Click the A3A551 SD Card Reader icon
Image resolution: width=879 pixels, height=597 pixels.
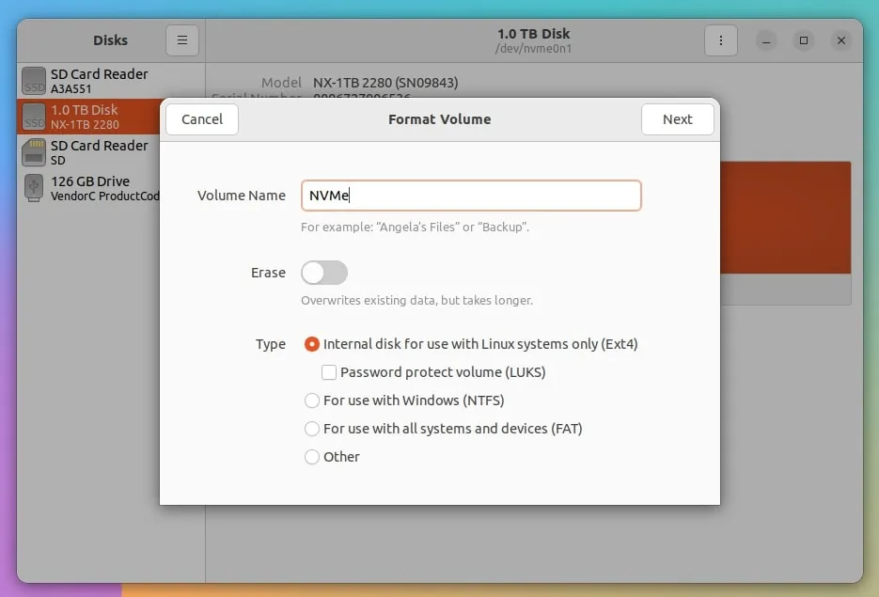tap(34, 81)
